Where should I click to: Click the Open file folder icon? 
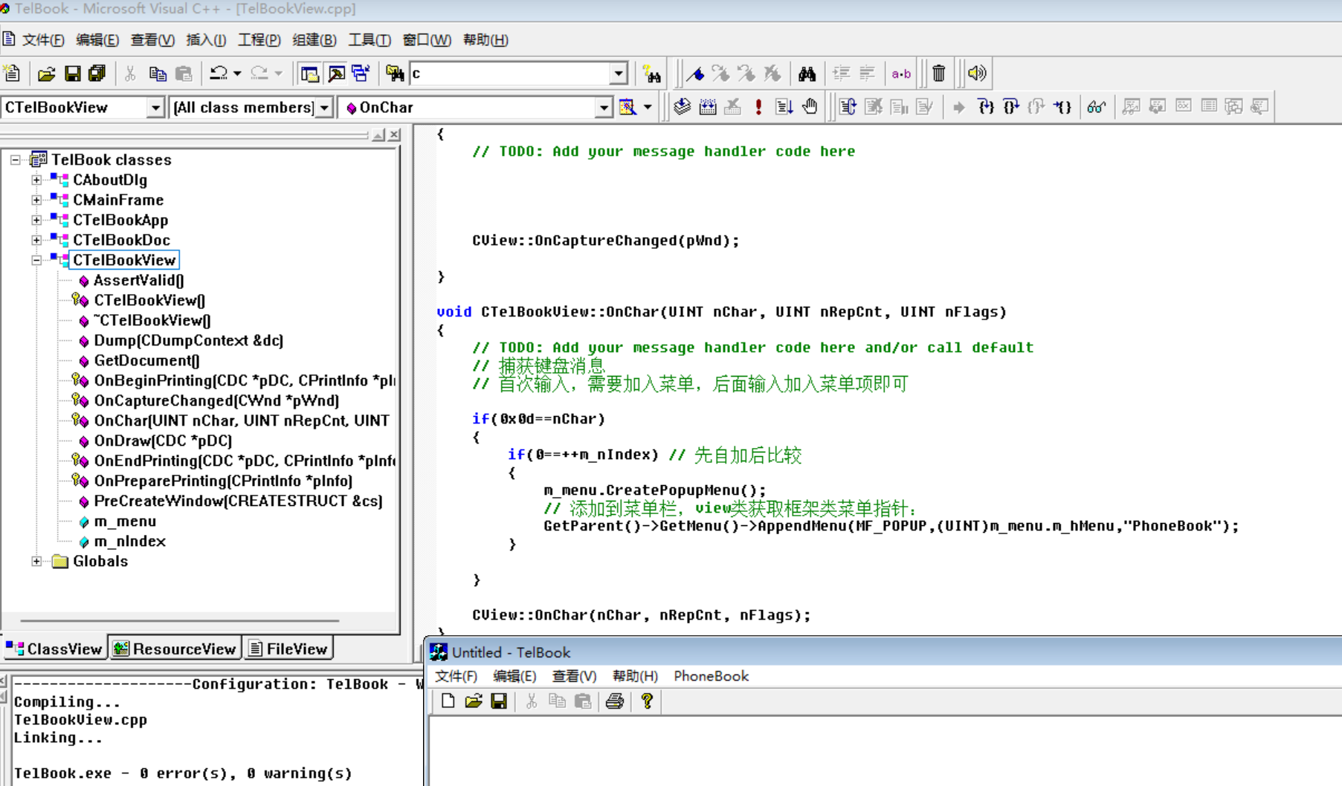[x=46, y=74]
